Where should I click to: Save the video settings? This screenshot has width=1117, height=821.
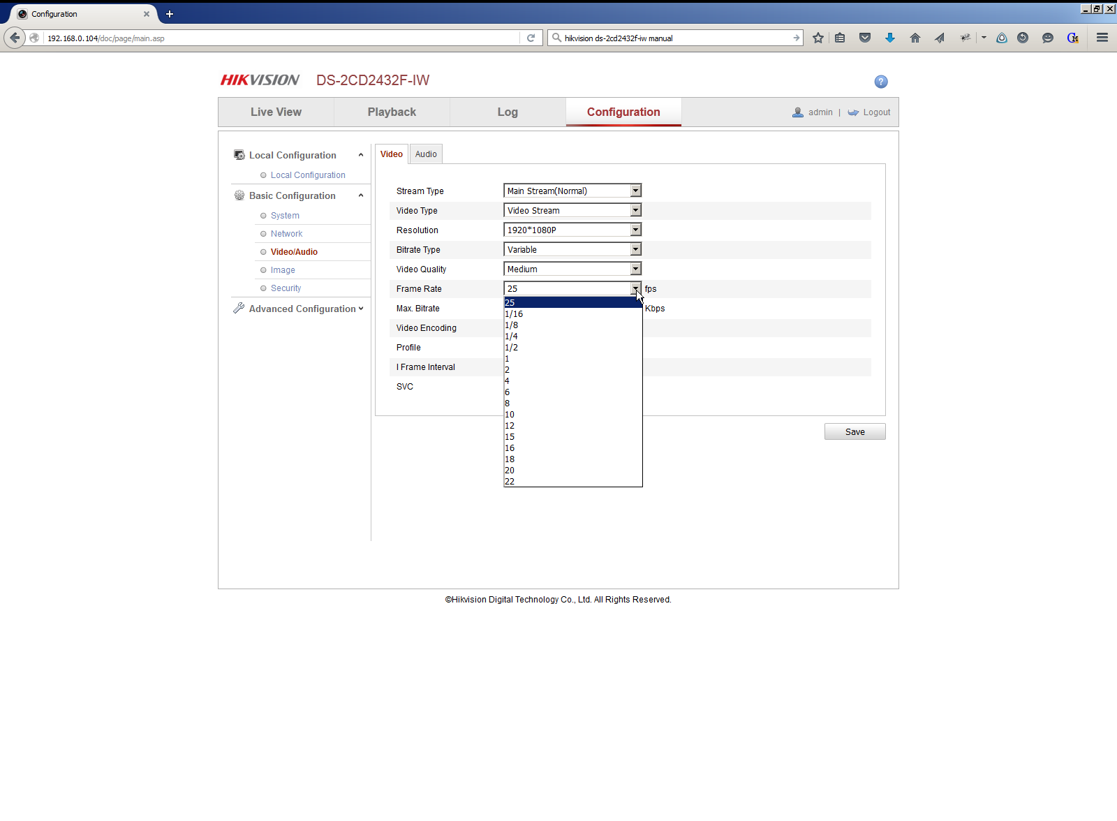tap(855, 431)
